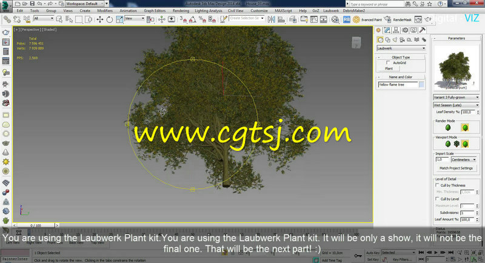
Task: Enable the Cull by Thickness checkbox
Action: pos(437,185)
